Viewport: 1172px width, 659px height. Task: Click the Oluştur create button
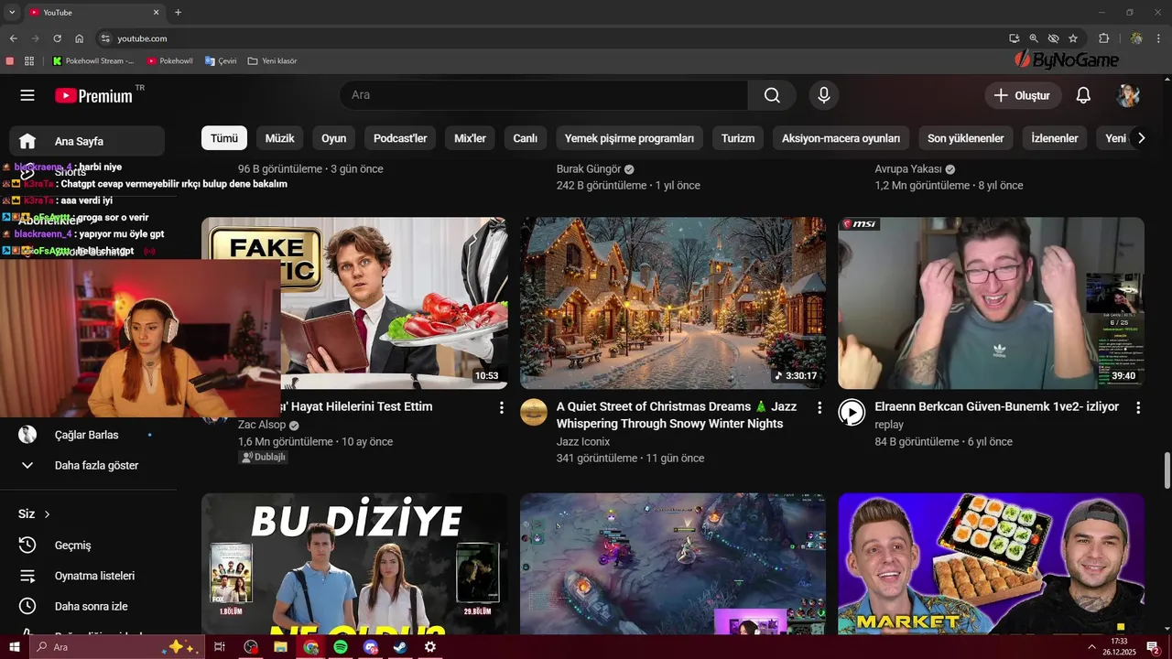[1023, 95]
